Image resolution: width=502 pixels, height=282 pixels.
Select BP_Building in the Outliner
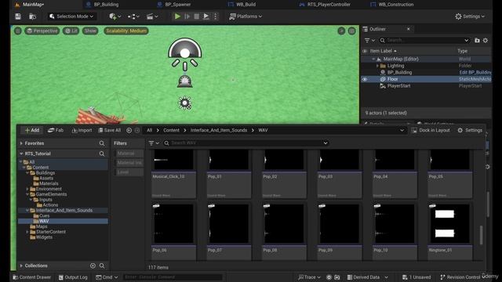click(399, 72)
